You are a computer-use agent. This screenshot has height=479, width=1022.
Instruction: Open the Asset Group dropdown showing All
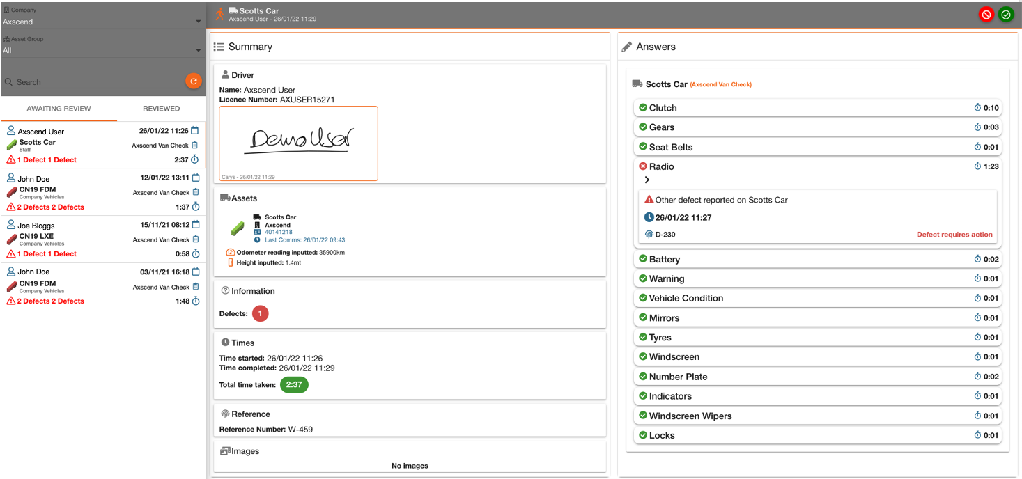tap(102, 50)
